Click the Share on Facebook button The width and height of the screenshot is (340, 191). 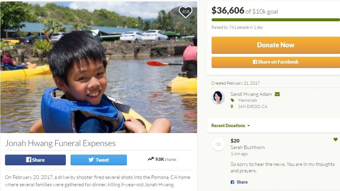[276, 62]
